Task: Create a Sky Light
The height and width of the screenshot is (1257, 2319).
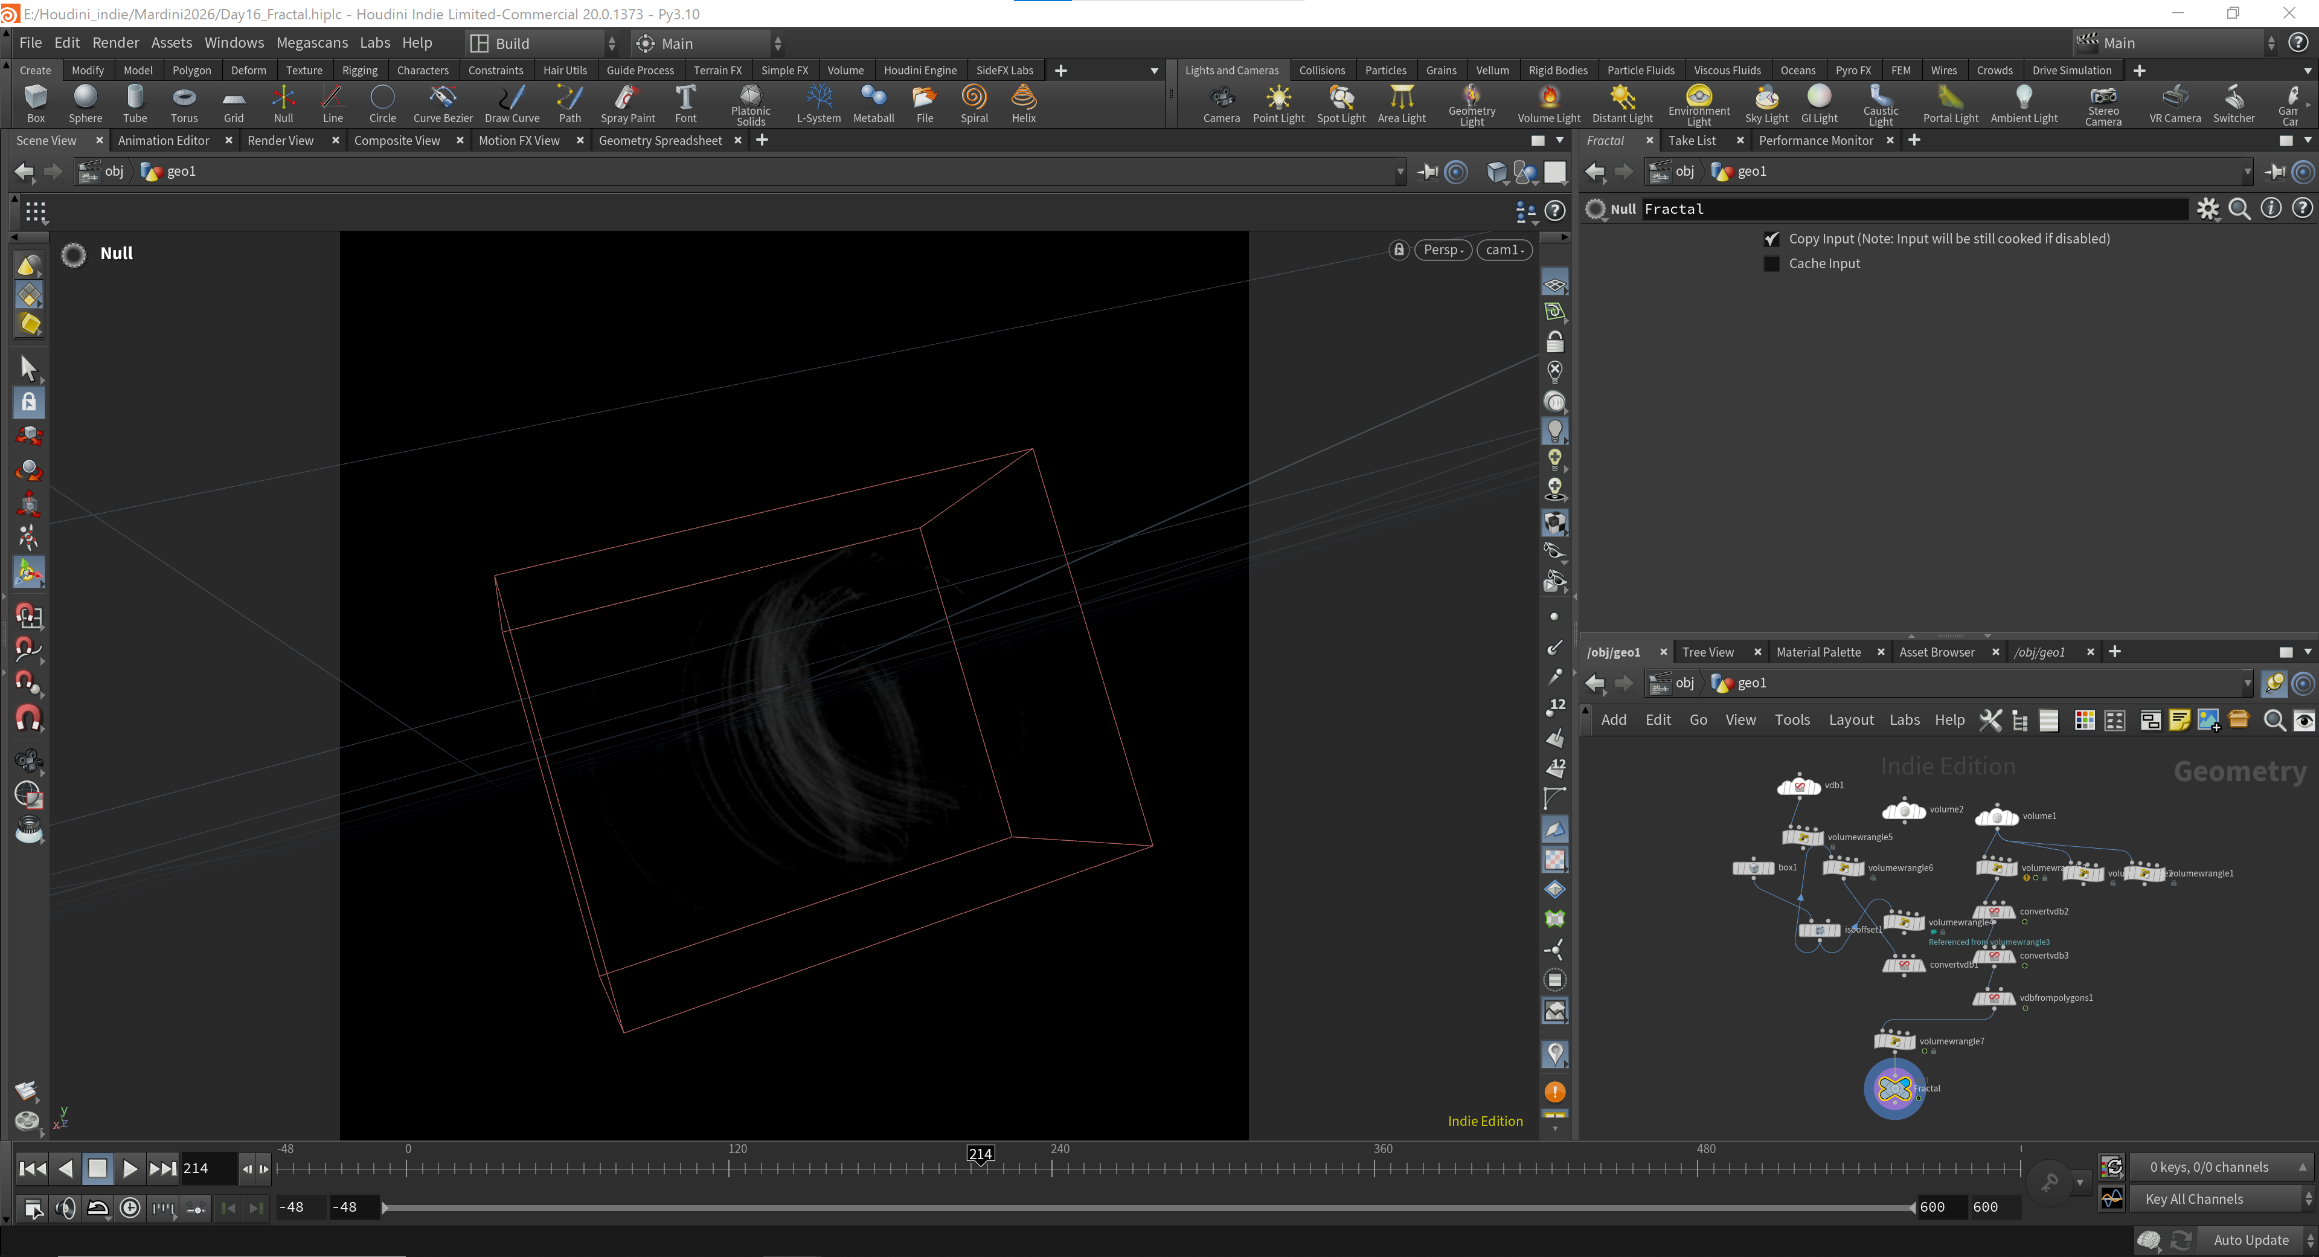Action: (1766, 103)
